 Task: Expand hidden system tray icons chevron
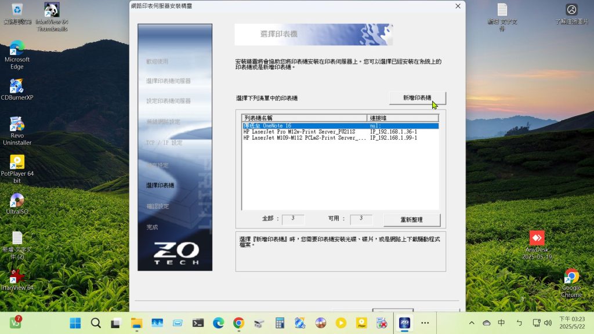pos(472,323)
